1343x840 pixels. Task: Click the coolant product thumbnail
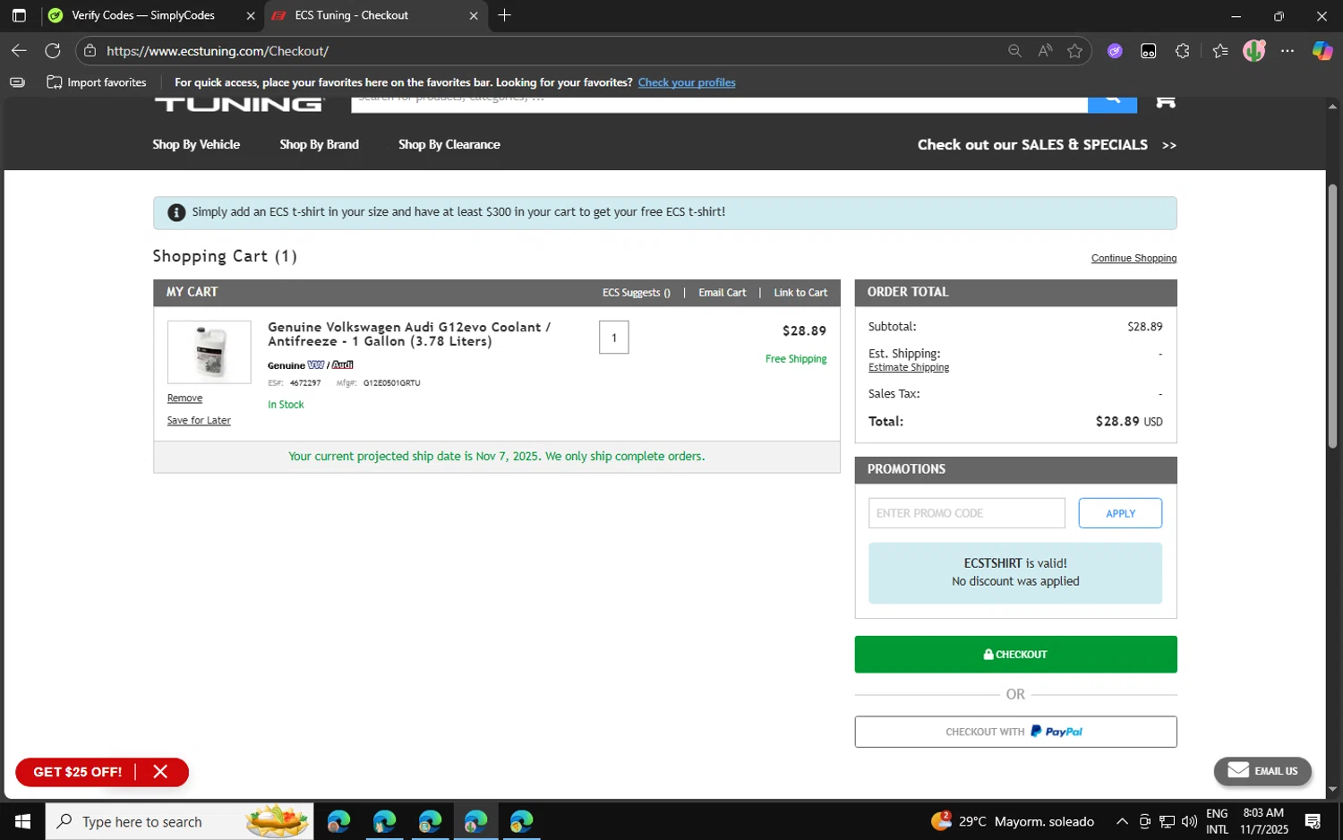pos(210,352)
